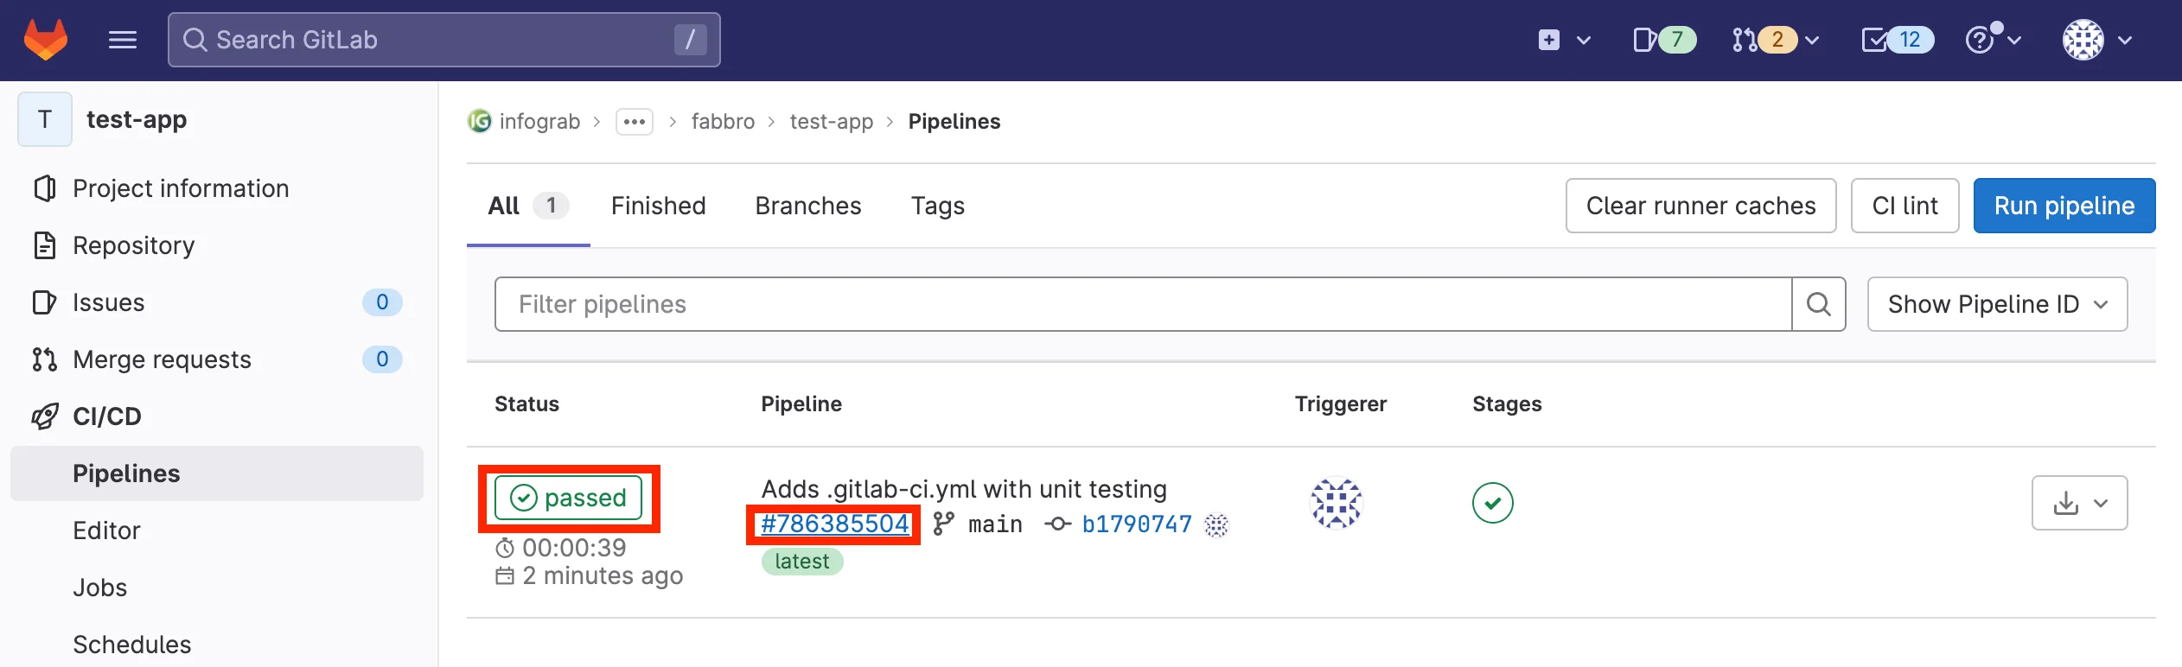Click the triggerer avatar in pipeline row

tap(1336, 503)
